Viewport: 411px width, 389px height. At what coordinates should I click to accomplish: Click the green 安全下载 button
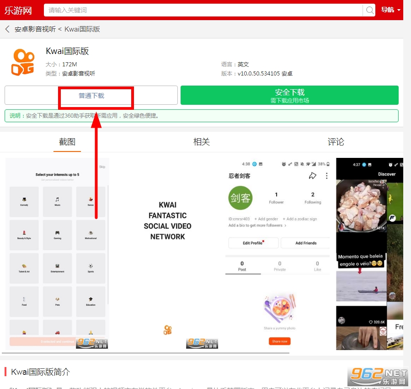tap(289, 96)
